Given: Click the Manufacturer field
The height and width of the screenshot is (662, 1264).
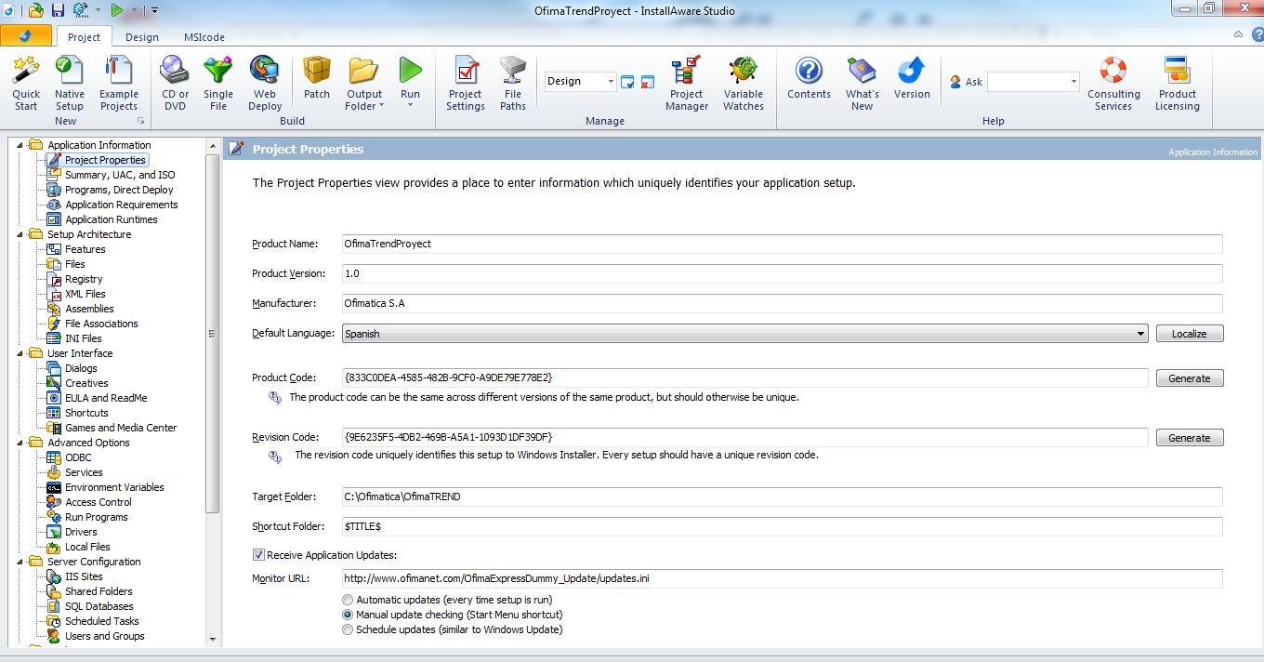Looking at the screenshot, I should pos(783,303).
